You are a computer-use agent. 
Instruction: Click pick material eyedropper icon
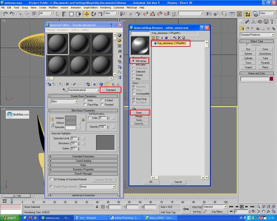coord(64,90)
